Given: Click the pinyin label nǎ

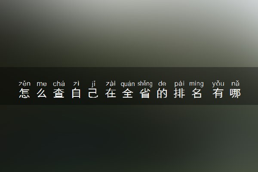Looking at the screenshot, I should pyautogui.click(x=235, y=83).
